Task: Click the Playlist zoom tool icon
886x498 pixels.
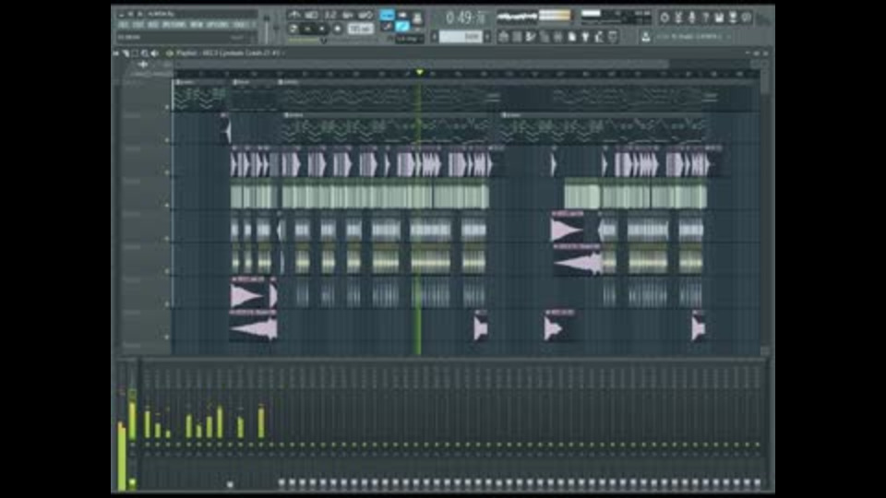Action: coord(145,53)
